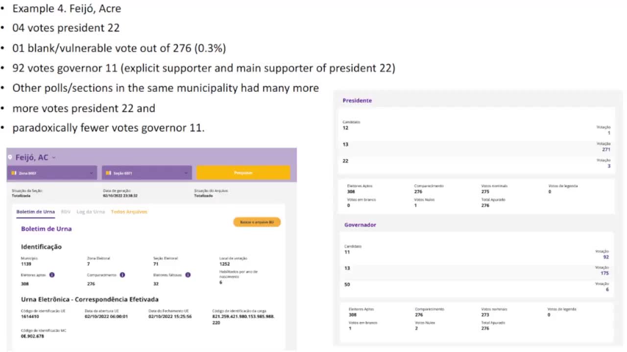This screenshot has height=352, width=627.
Task: Click the info icon next to Eleitores faltosos
Action: click(x=188, y=275)
